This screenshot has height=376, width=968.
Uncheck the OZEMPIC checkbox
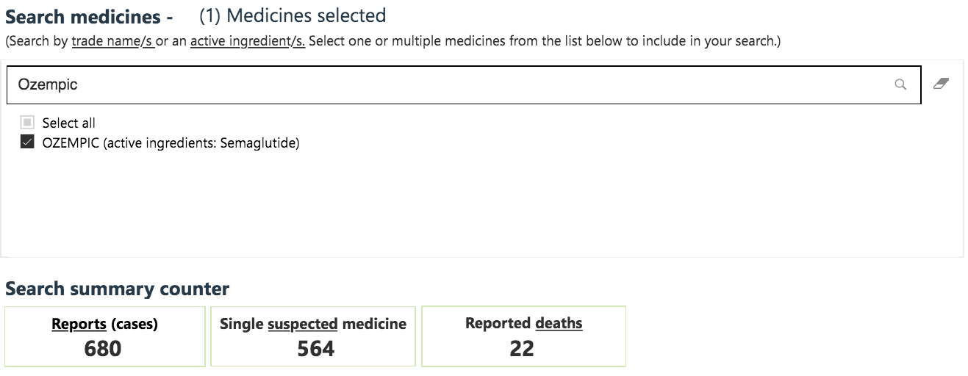click(x=27, y=142)
